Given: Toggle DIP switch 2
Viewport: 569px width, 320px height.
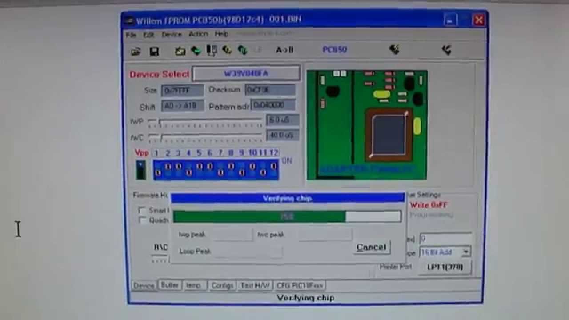Looking at the screenshot, I should (168, 169).
